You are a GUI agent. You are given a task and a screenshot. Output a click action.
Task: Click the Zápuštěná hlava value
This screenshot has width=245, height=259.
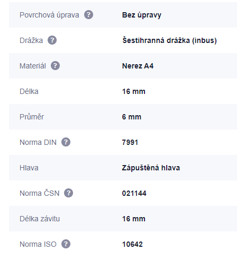coord(151,168)
